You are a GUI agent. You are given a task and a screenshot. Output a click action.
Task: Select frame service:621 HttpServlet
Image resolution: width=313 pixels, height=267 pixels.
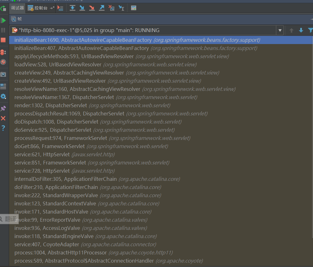160,155
